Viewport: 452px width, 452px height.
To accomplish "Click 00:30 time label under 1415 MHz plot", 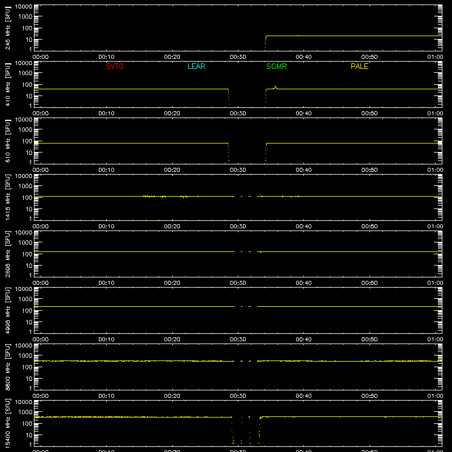I will coord(238,227).
